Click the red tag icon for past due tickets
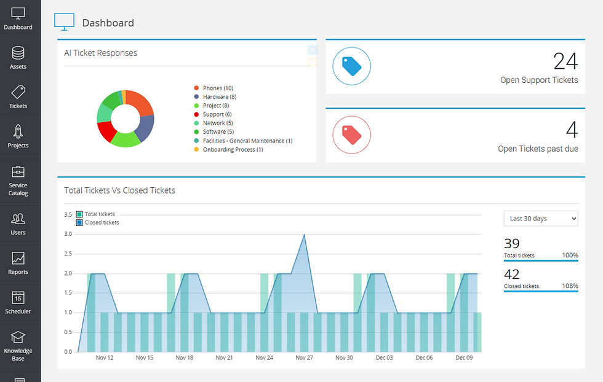 pyautogui.click(x=351, y=135)
